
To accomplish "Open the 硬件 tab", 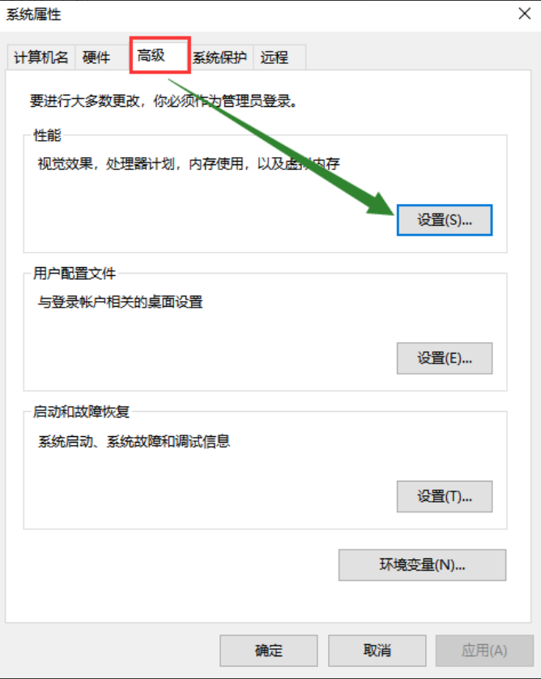I will [96, 57].
